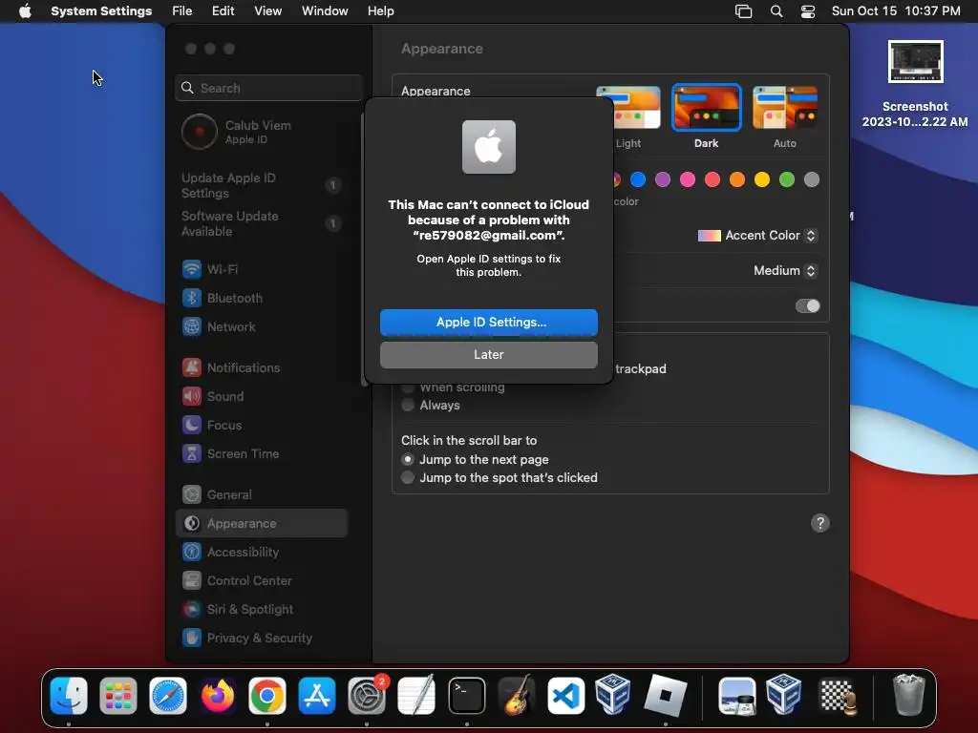Select Appearance in the sidebar

point(261,524)
